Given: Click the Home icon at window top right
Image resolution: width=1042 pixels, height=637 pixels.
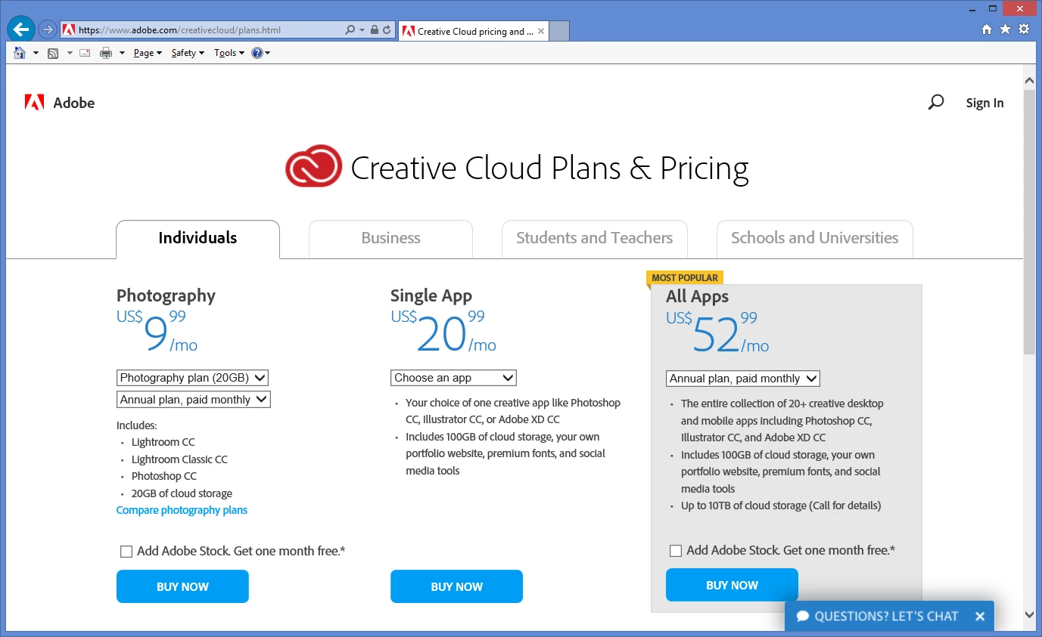Looking at the screenshot, I should point(986,29).
